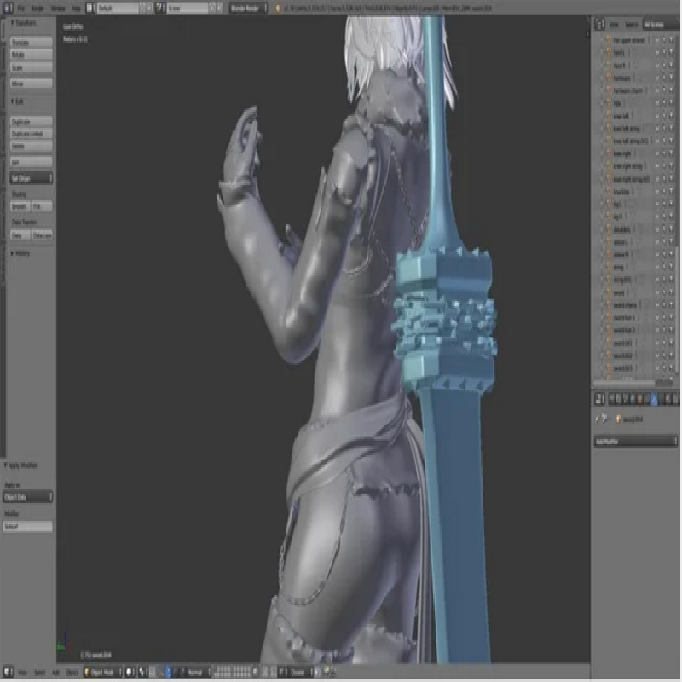Toggle renderability camera of shoulders row
The height and width of the screenshot is (682, 682).
(x=672, y=229)
